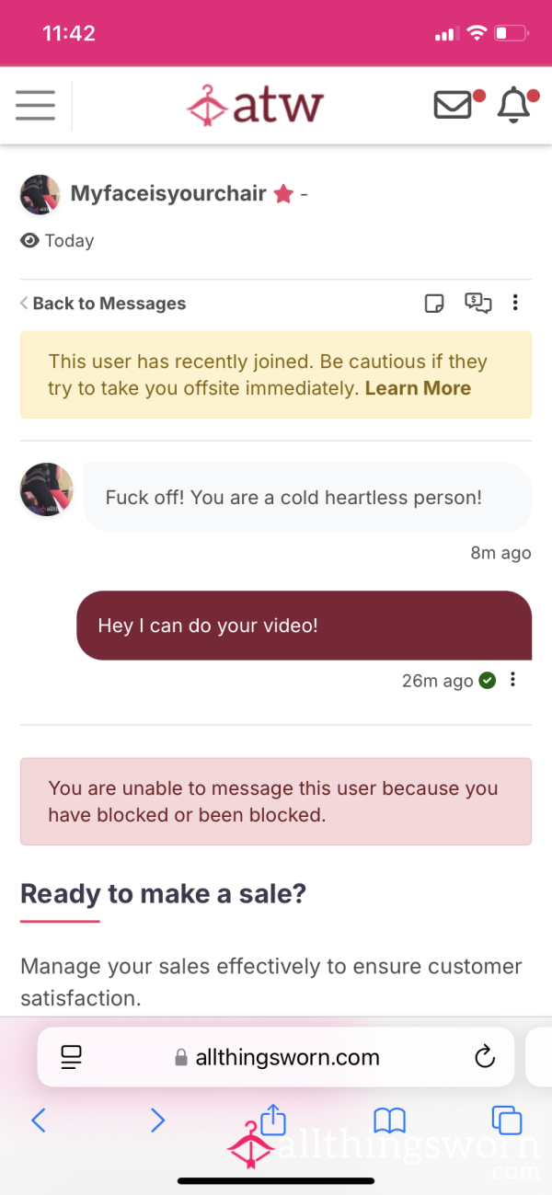Follow the Learn More link
Screen dimensions: 552x1195
(x=418, y=388)
